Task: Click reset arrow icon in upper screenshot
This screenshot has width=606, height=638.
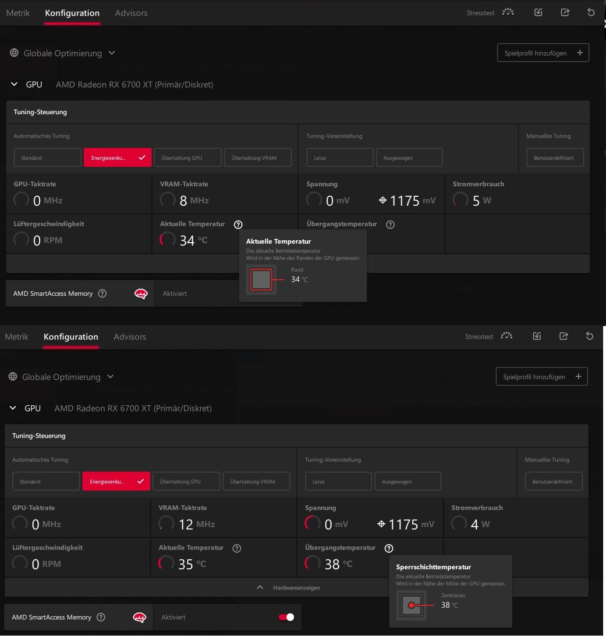Action: [591, 12]
